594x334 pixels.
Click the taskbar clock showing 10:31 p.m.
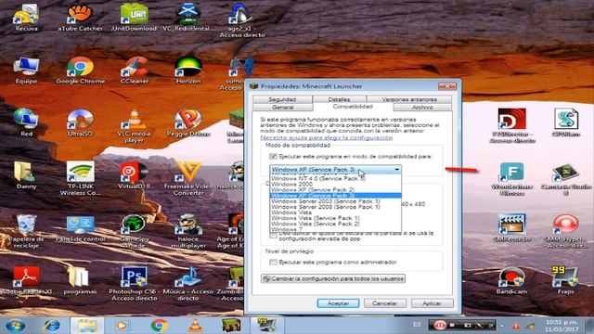click(x=562, y=326)
